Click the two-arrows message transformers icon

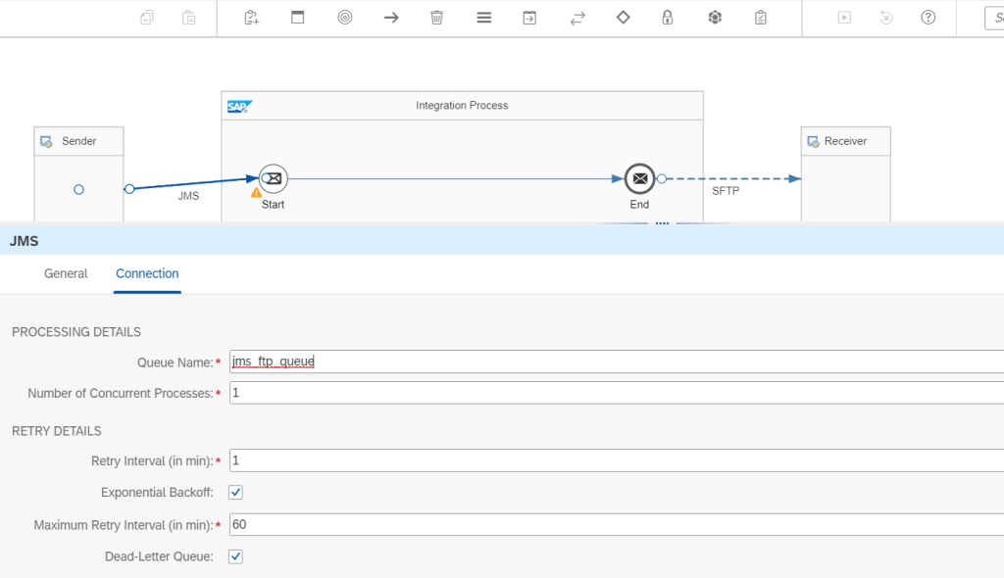tap(577, 18)
